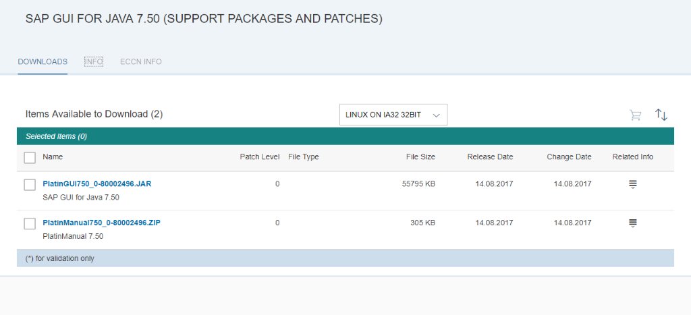Click the PlatinManual 7.50 description text

click(73, 236)
